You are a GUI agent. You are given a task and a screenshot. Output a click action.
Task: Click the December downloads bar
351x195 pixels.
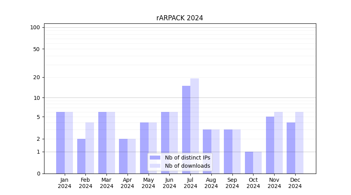point(299,142)
